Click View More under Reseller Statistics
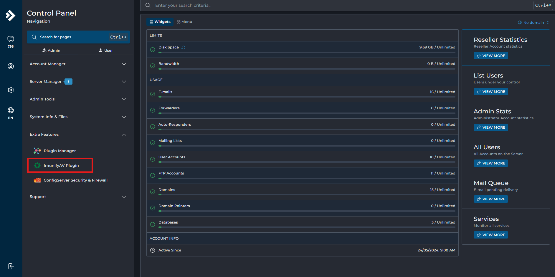 pos(491,56)
